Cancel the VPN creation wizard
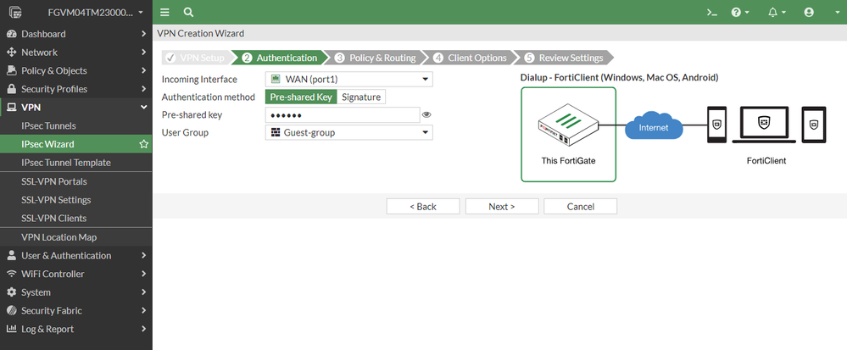 point(581,206)
